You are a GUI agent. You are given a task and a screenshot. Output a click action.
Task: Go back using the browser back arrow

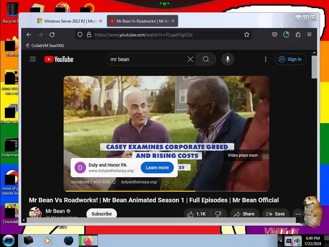[29, 35]
